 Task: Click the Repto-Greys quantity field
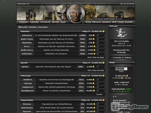click(x=100, y=39)
